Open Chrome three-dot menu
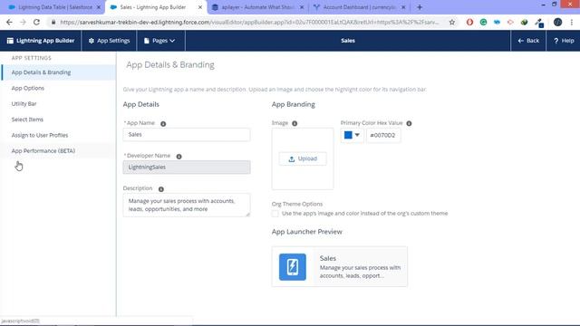The height and width of the screenshot is (326, 580). click(x=572, y=22)
